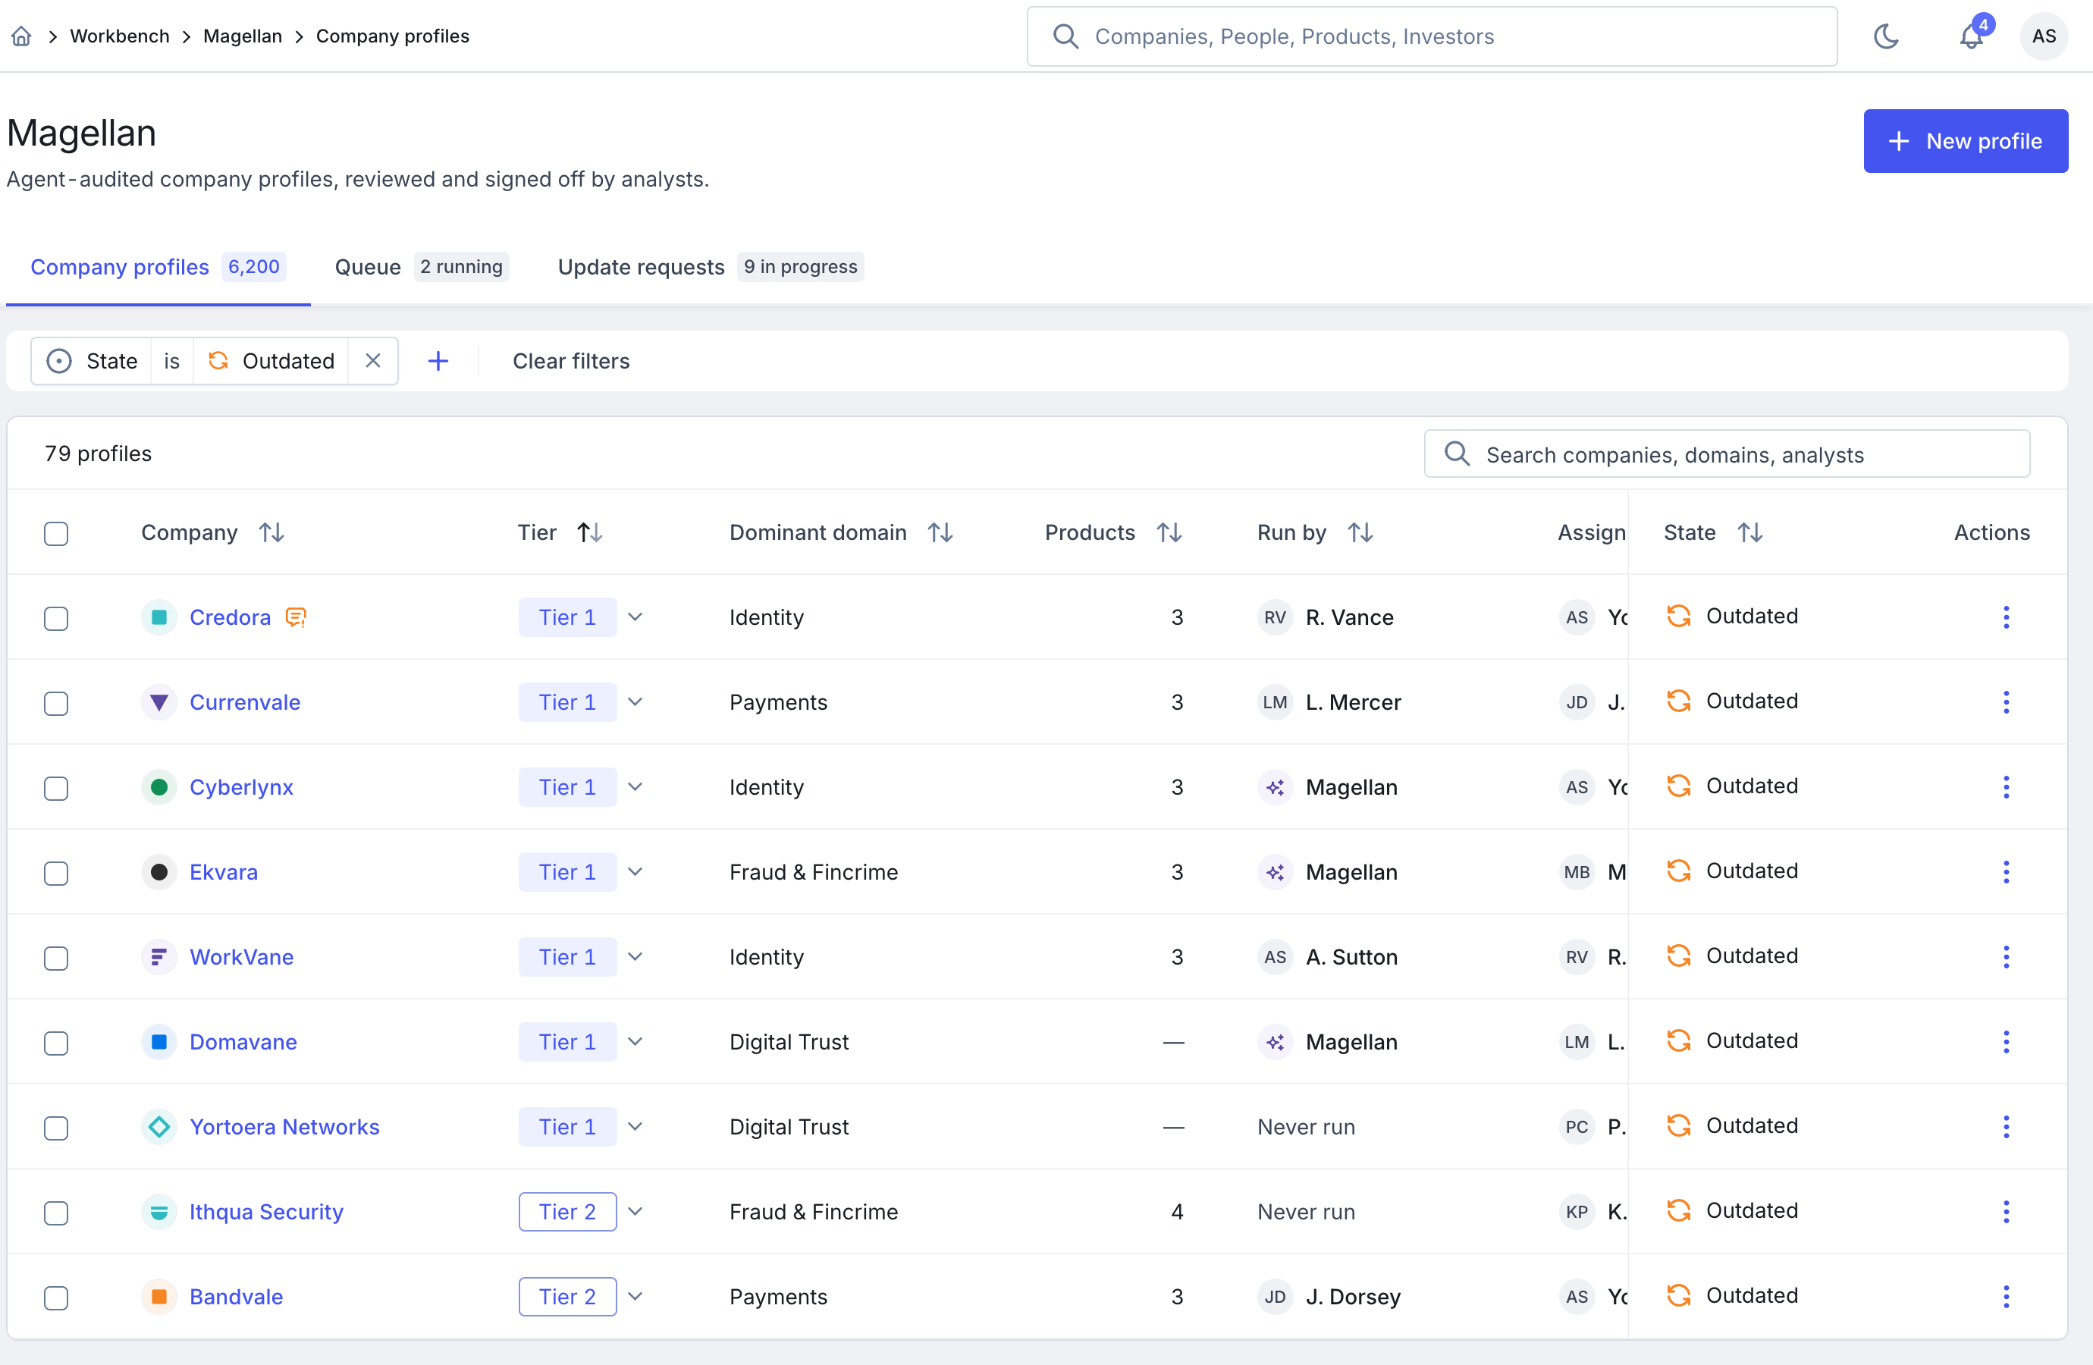
Task: Open actions menu for Bandvale row
Action: [x=2006, y=1297]
